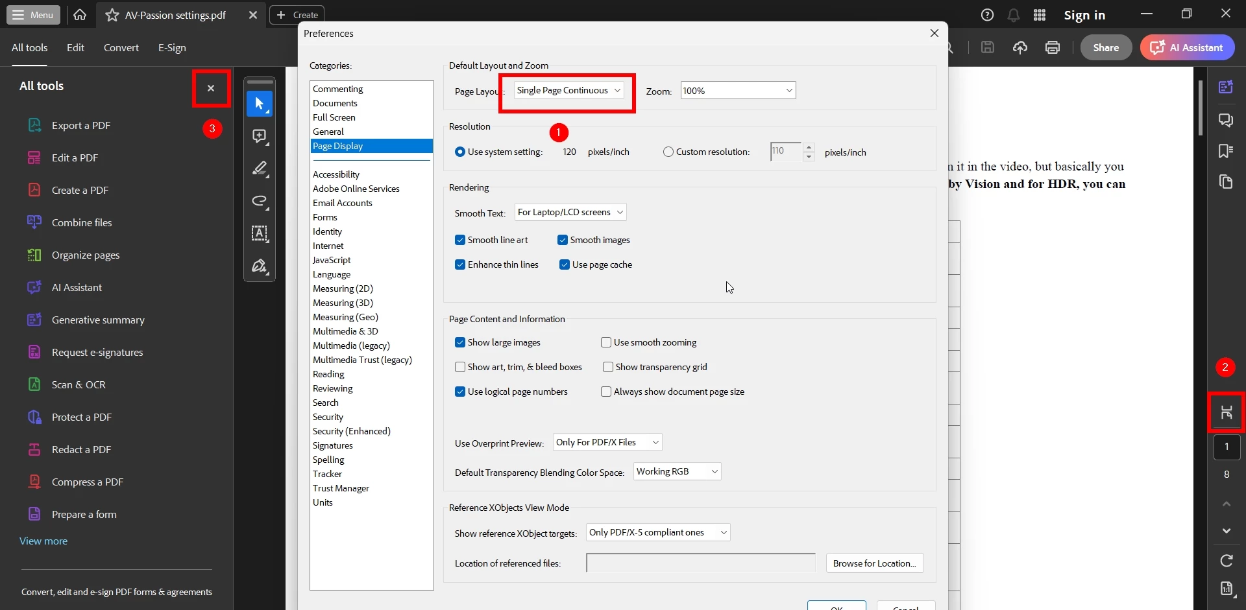This screenshot has width=1246, height=610.
Task: Toggle Use logical page numbers
Action: (x=460, y=392)
